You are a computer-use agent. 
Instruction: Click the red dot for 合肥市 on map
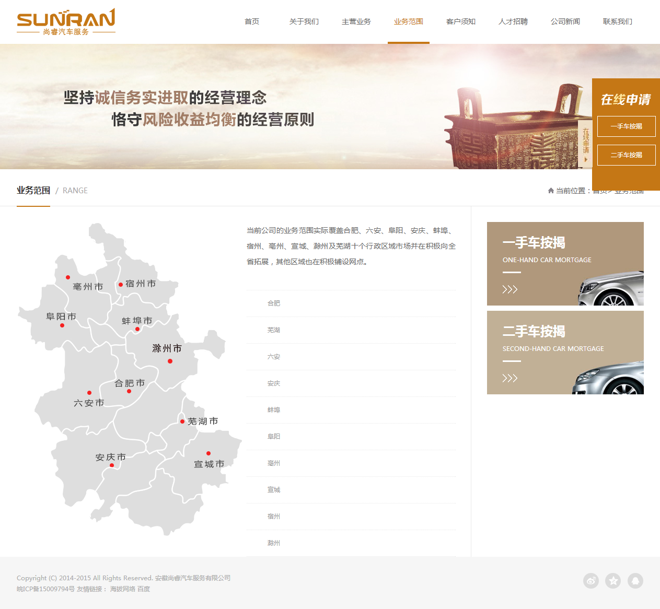click(x=129, y=391)
